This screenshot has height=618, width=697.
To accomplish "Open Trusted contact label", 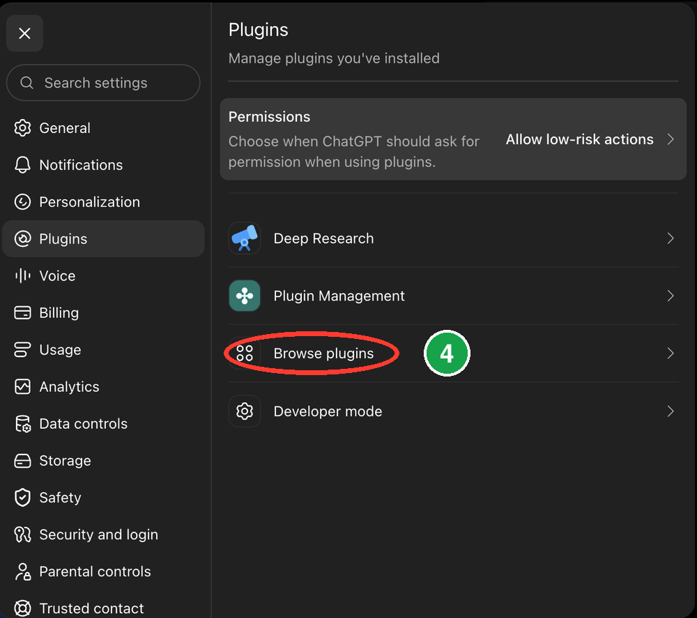I will coord(91,608).
